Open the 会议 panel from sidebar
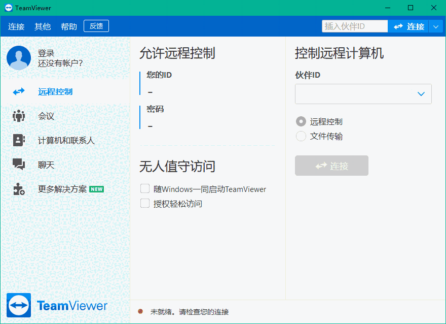Image resolution: width=446 pixels, height=324 pixels. click(x=18, y=116)
